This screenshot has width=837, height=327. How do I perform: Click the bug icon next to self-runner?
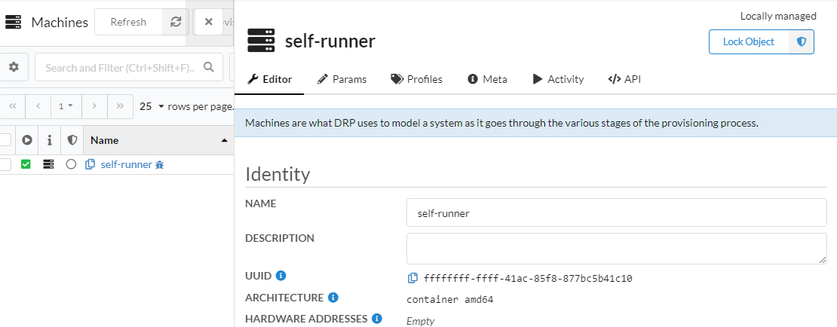160,164
